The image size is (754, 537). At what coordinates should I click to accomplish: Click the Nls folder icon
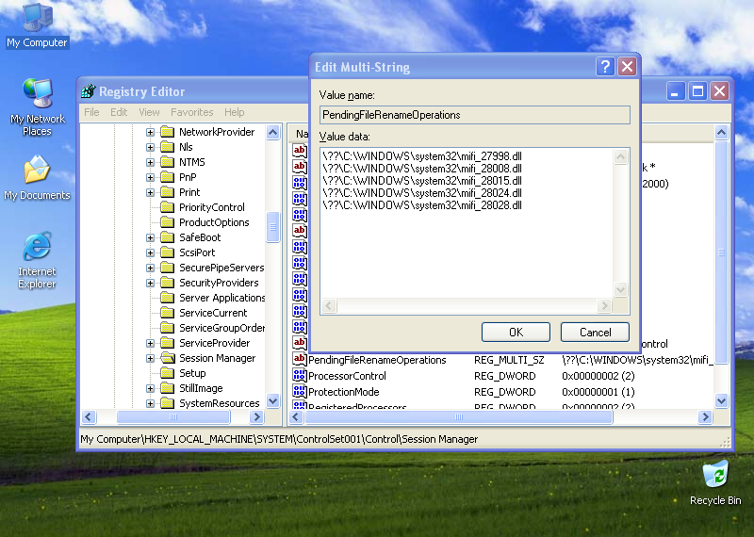[x=167, y=147]
